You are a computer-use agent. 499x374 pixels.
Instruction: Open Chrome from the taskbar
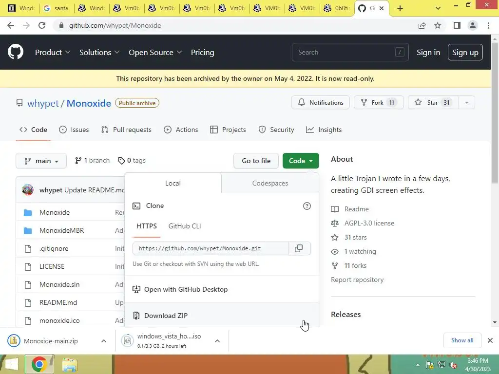point(39,364)
